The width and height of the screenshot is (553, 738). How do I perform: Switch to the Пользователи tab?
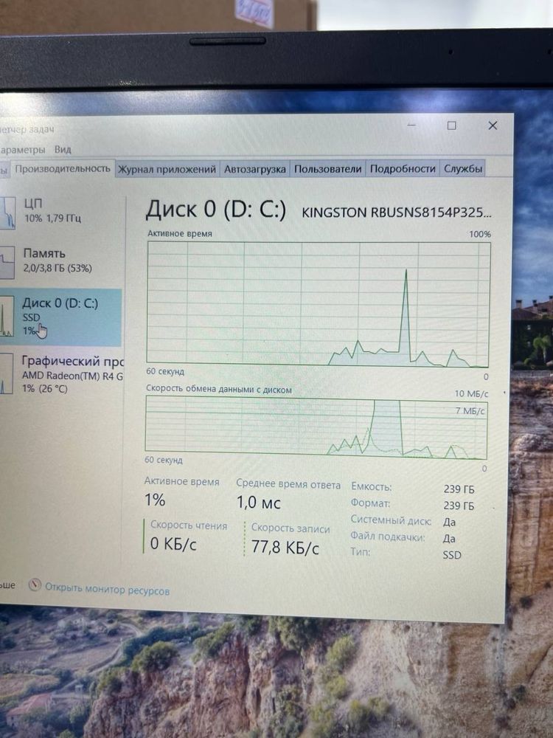point(327,169)
